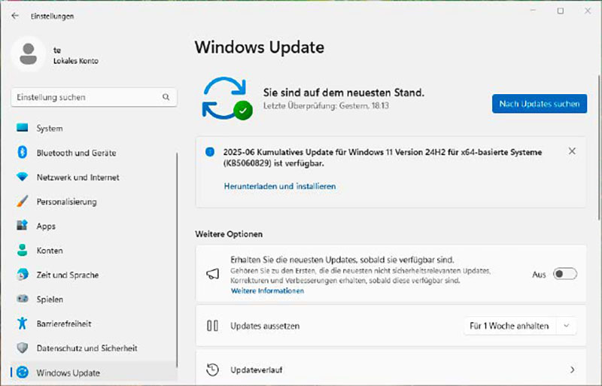Click the Netzwerk wifi icon

point(23,177)
